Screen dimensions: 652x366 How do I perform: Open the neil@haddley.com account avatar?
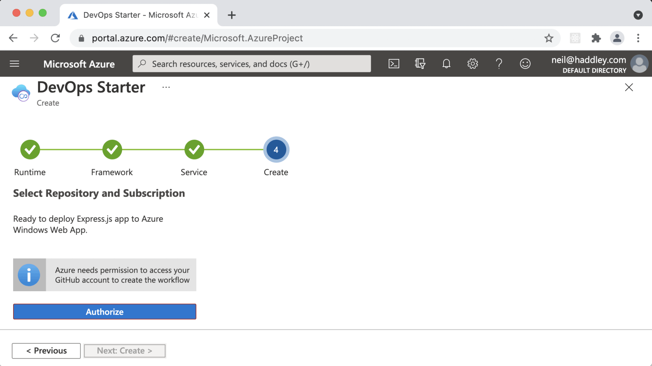pyautogui.click(x=639, y=64)
